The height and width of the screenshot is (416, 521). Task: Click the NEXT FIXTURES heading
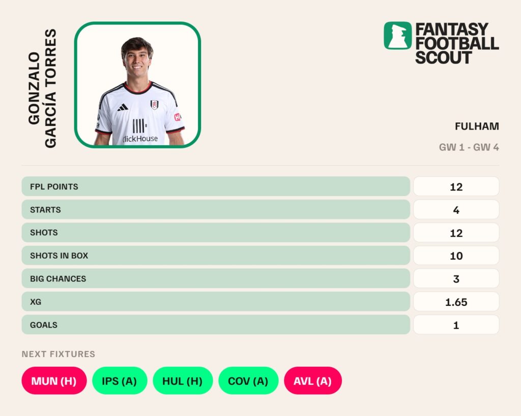(59, 354)
